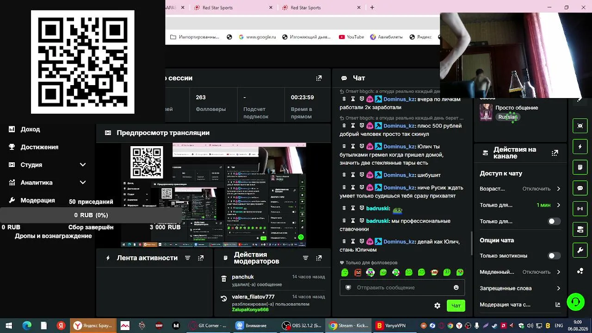The height and width of the screenshot is (333, 592).
Task: Click shield icon beside 'мы профессиональные' message
Action: [x=362, y=221]
